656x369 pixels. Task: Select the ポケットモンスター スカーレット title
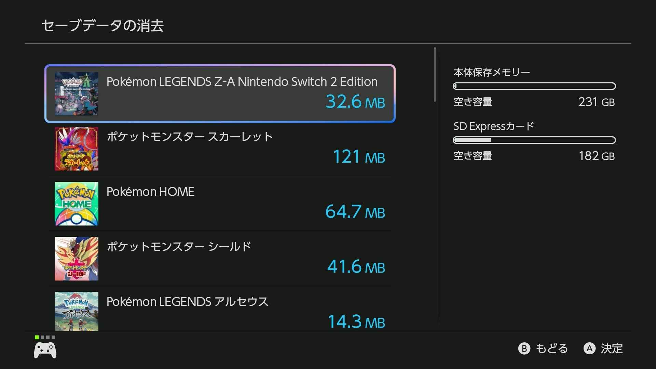coord(190,137)
